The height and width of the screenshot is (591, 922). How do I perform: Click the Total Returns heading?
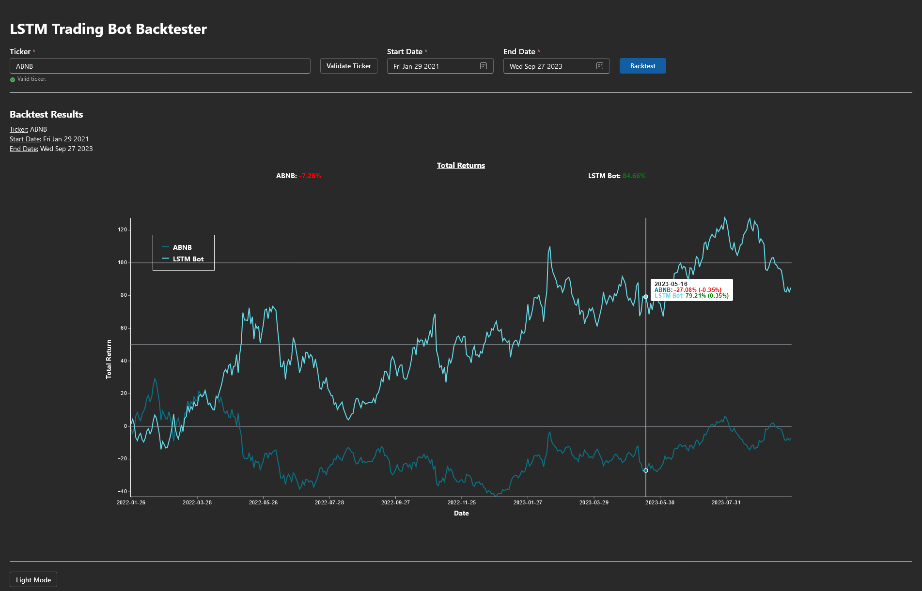coord(461,165)
